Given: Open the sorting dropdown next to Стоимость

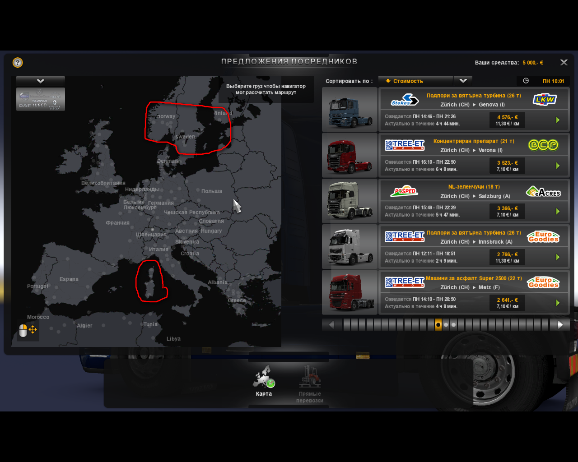Looking at the screenshot, I should [x=463, y=81].
